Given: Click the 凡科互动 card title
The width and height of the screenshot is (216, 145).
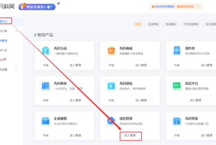Looking at the screenshot, I should (x=60, y=48).
